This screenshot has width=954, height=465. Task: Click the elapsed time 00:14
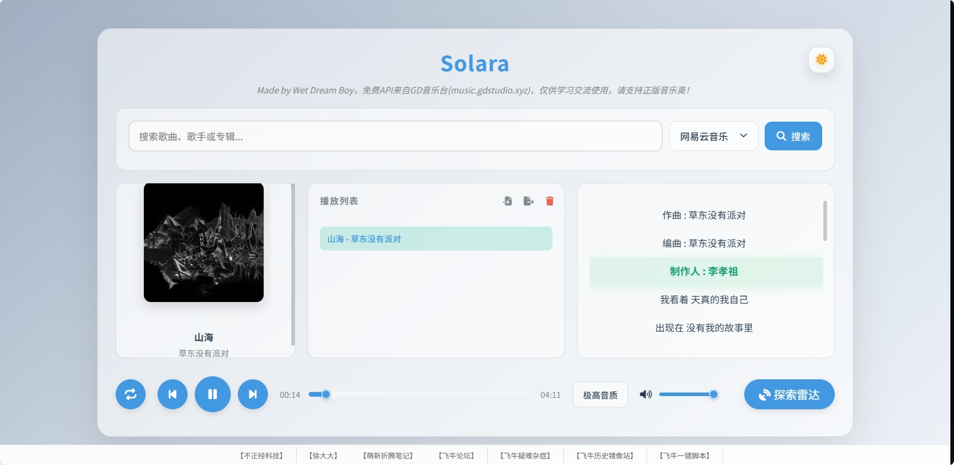tap(290, 395)
